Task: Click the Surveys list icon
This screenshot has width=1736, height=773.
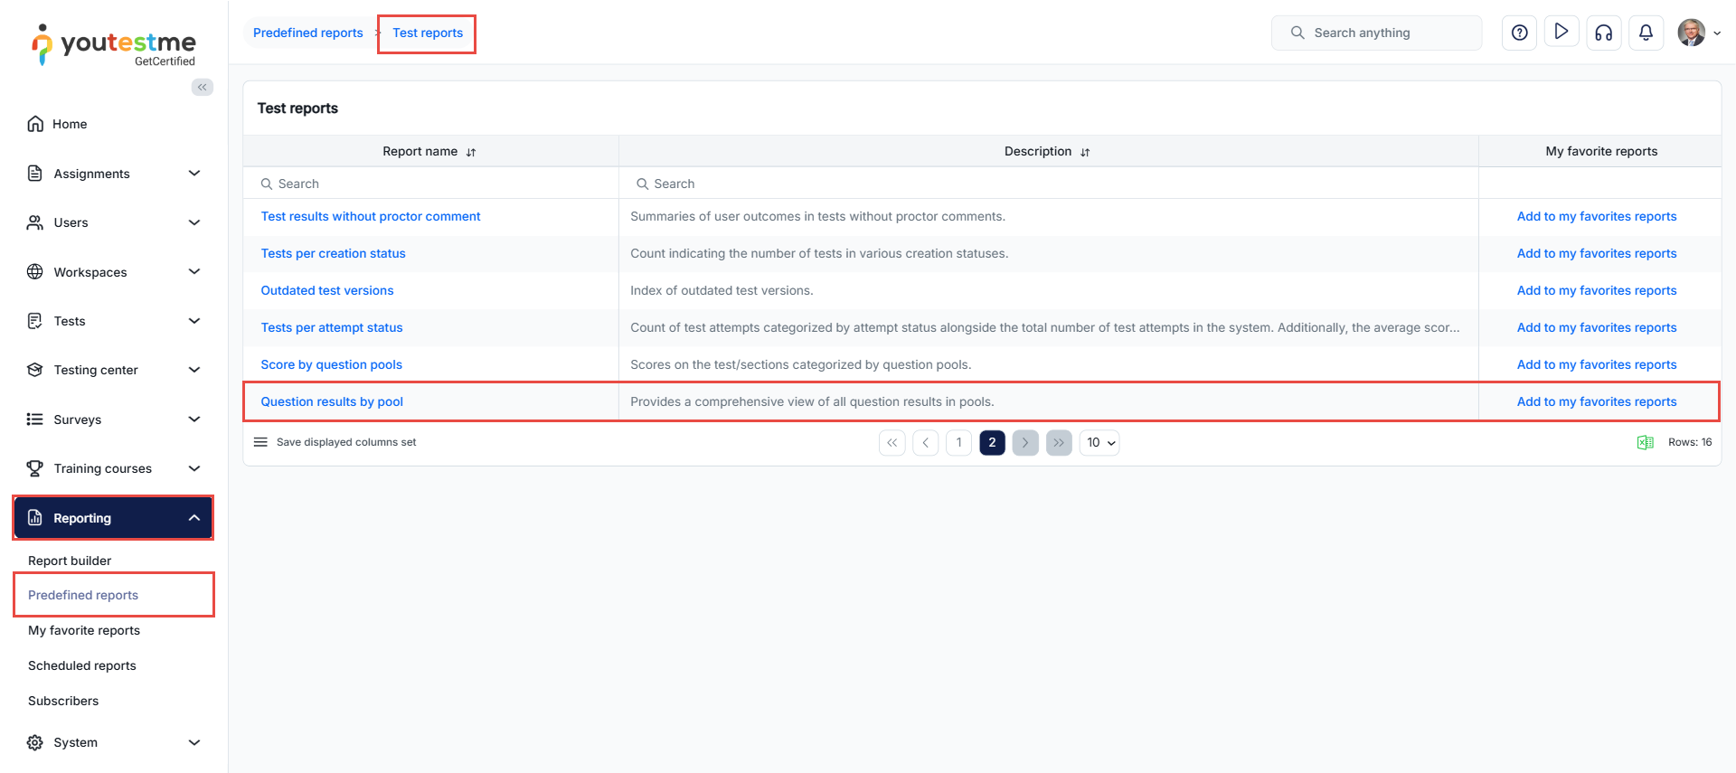Action: pos(35,419)
